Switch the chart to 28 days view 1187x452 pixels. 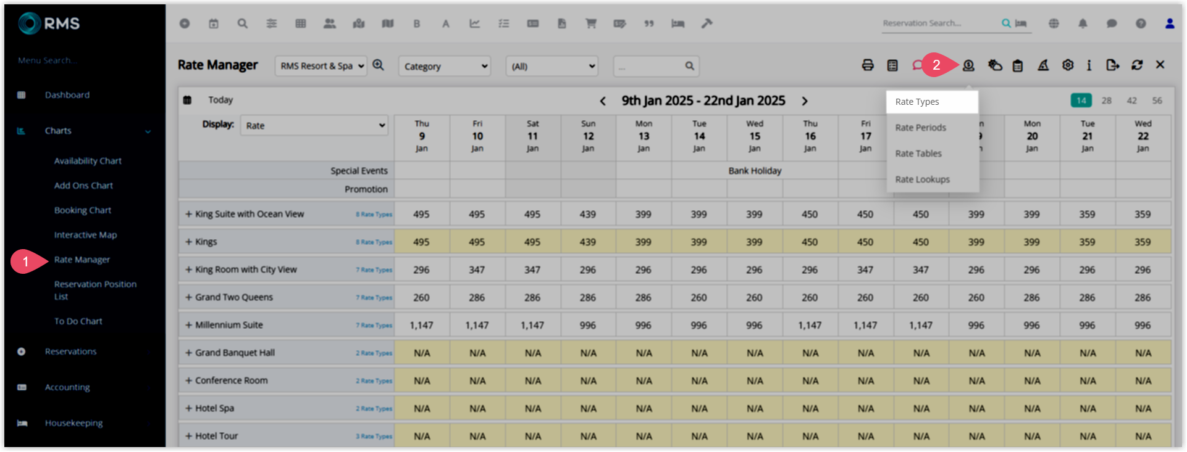1107,101
